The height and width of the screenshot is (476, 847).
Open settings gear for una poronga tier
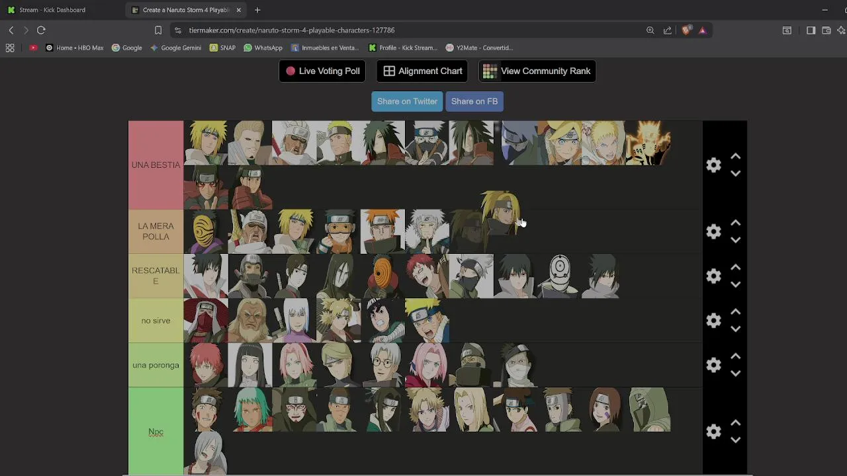pyautogui.click(x=713, y=365)
